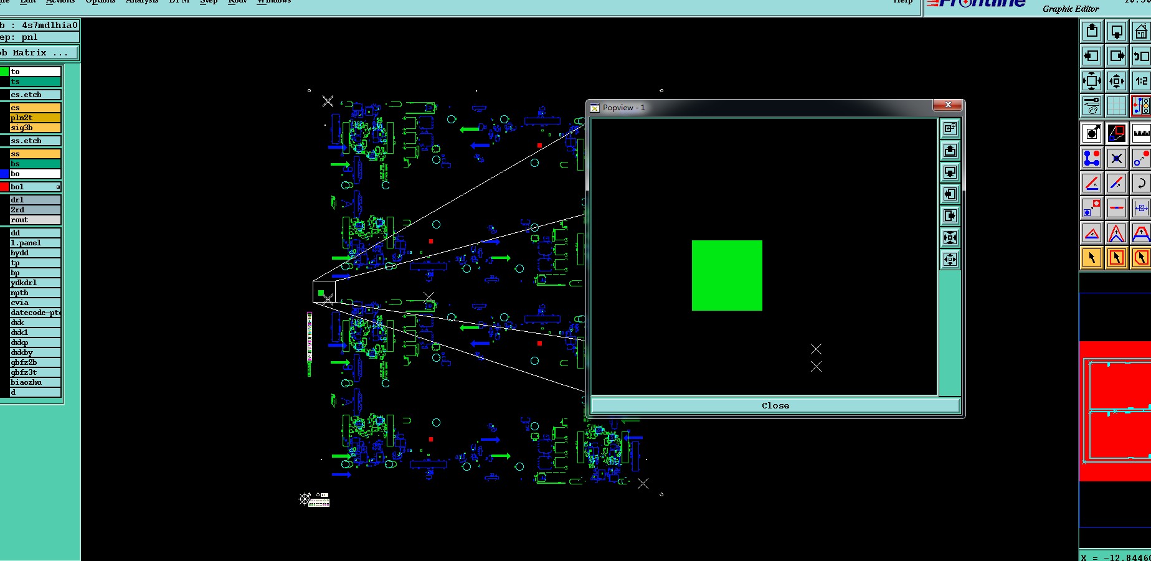This screenshot has width=1151, height=561.
Task: Select the connected blue nodes net tool
Action: coord(1092,158)
